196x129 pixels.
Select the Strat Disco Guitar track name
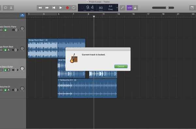(7, 67)
